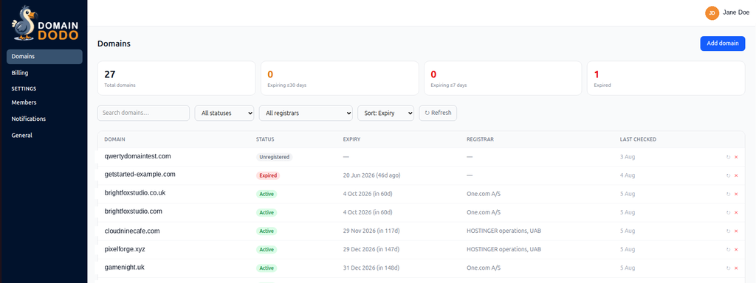Recheck gamenight.uk with refresh icon

tap(728, 268)
